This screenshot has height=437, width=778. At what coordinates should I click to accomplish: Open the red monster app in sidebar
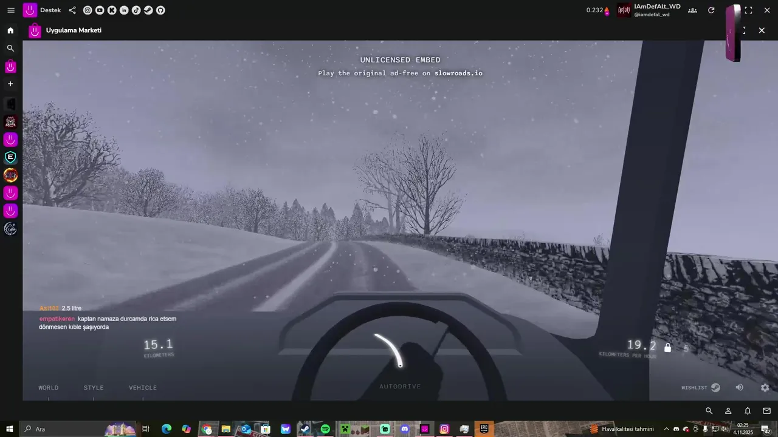point(10,122)
